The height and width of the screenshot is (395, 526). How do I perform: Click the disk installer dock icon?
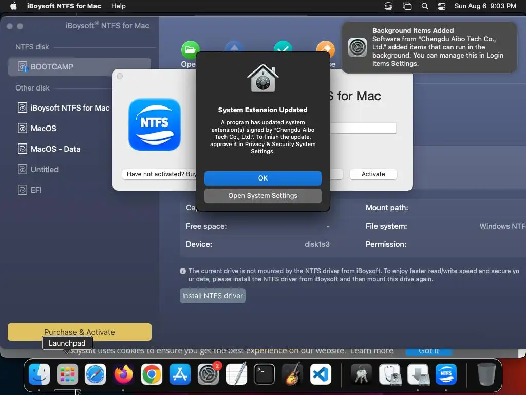tap(418, 374)
